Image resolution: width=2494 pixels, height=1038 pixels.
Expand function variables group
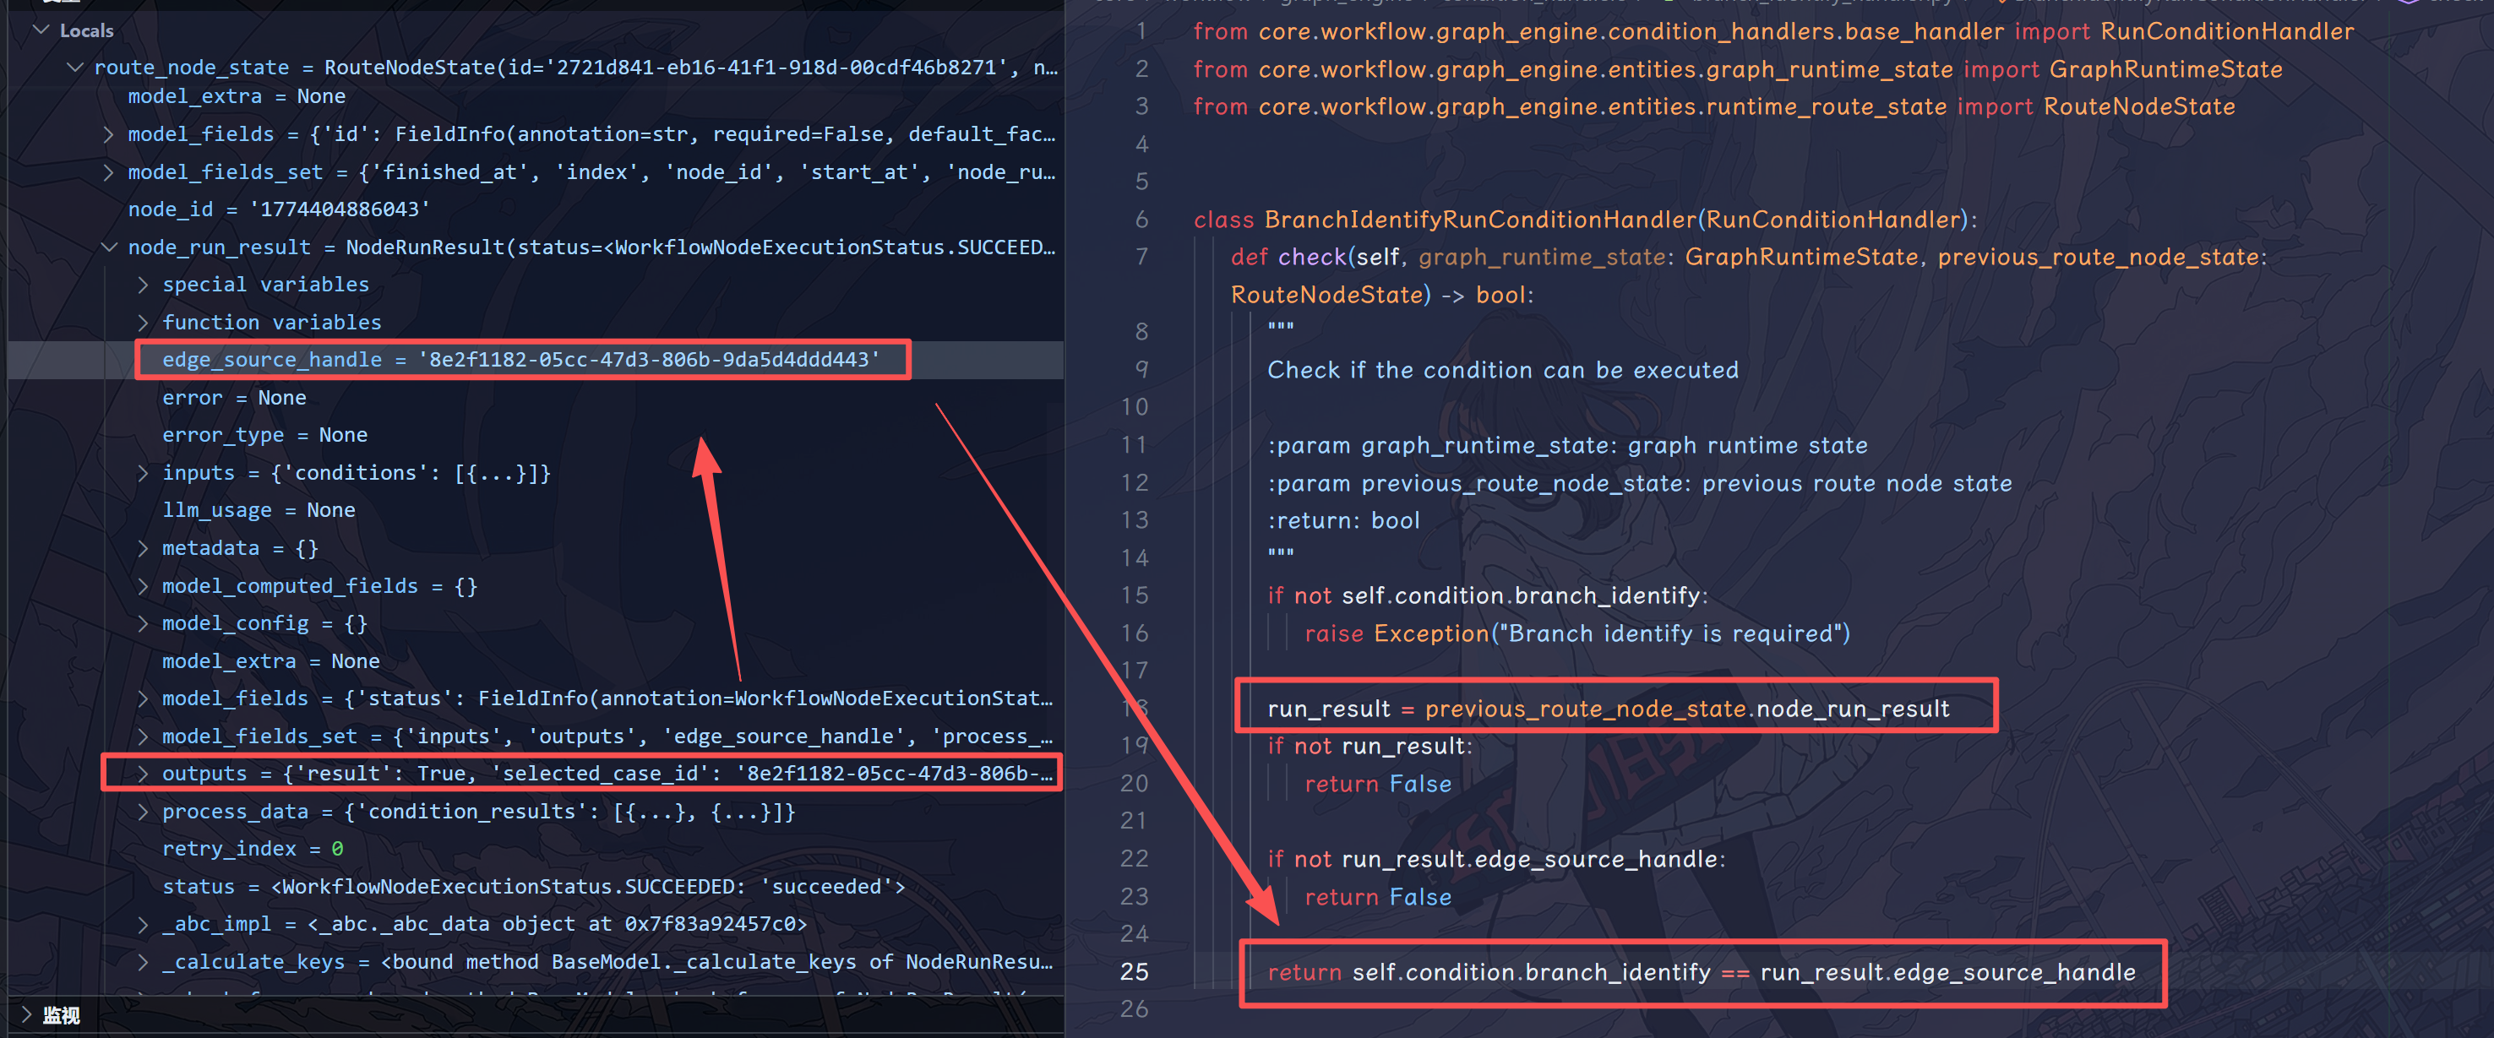[144, 323]
